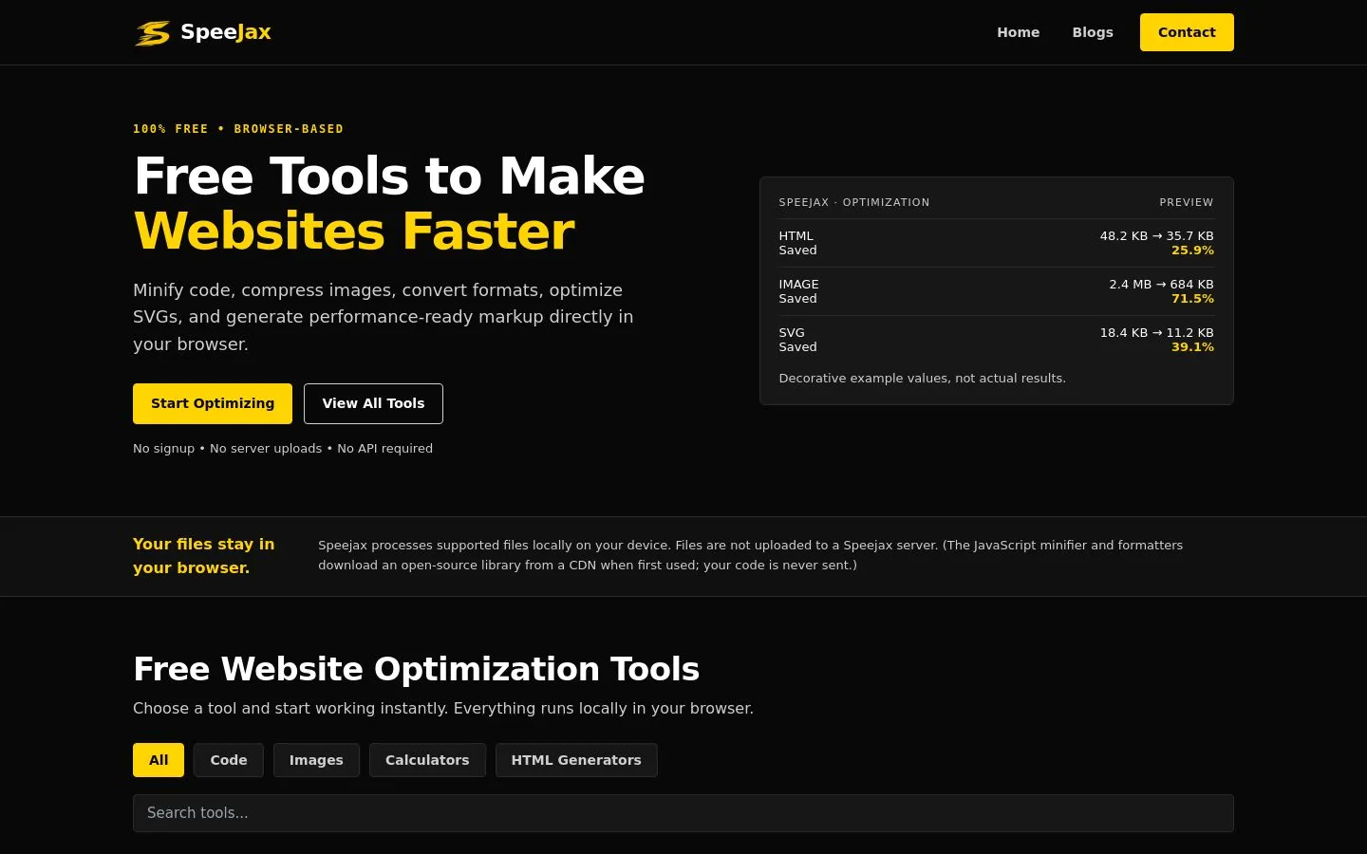Click 'Choose a tool and start working instantly' subtitle

(443, 709)
